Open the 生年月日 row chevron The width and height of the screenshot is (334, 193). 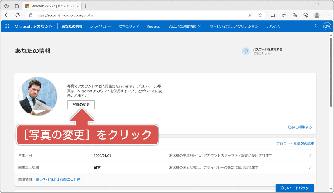pos(310,155)
